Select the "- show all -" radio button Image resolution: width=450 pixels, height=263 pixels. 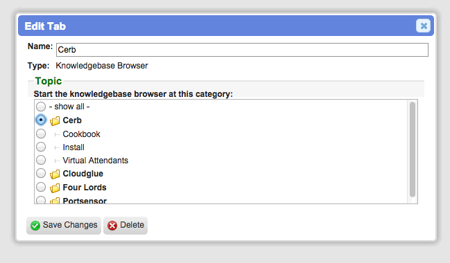[x=41, y=107]
